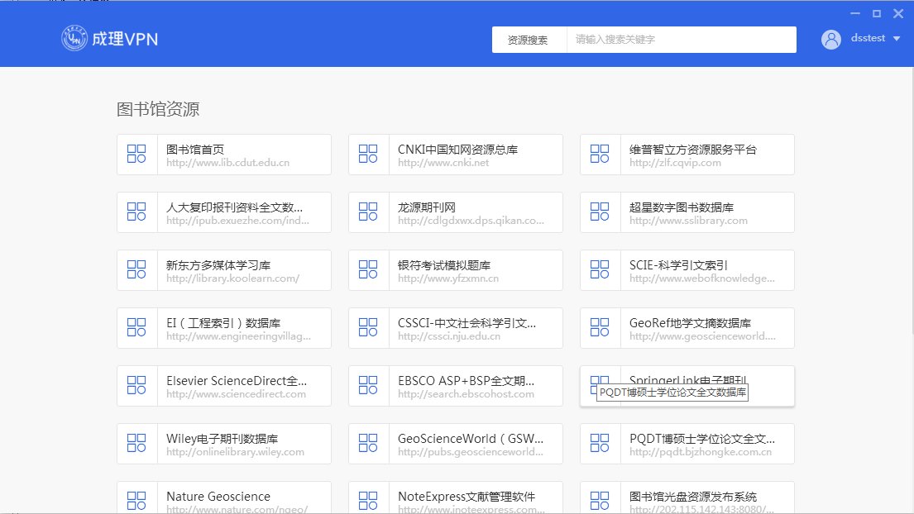This screenshot has height=514, width=914.
Task: Click the dsstest username label
Action: pos(868,38)
